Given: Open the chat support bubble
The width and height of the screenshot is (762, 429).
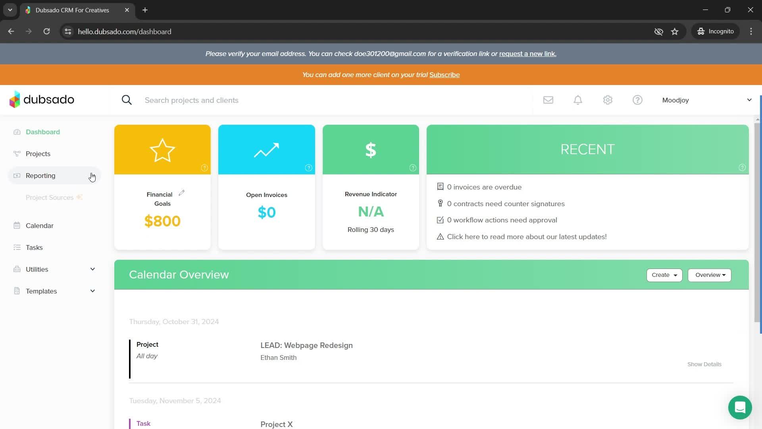Looking at the screenshot, I should (740, 408).
